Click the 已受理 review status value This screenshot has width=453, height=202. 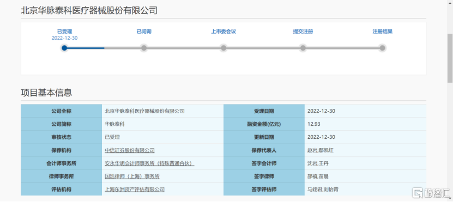[112, 137]
